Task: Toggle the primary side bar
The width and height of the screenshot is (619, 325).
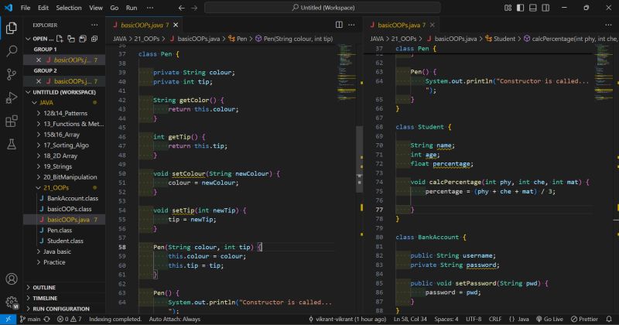Action: (520, 8)
